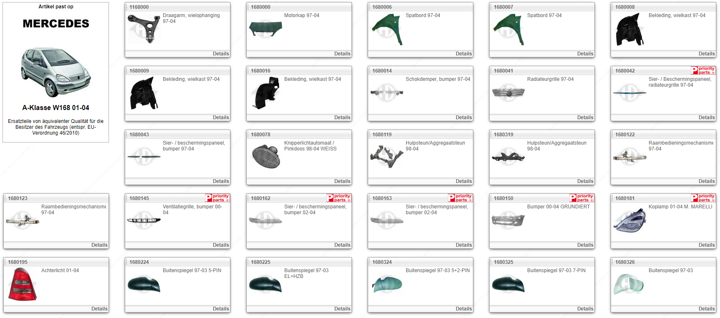Click the Mercedes A-Klasse W168 car image

click(56, 73)
